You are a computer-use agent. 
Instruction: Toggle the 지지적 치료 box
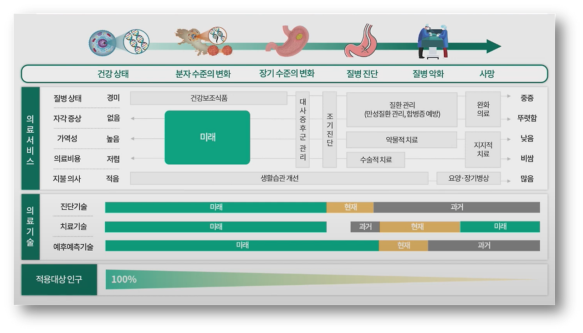(x=482, y=149)
